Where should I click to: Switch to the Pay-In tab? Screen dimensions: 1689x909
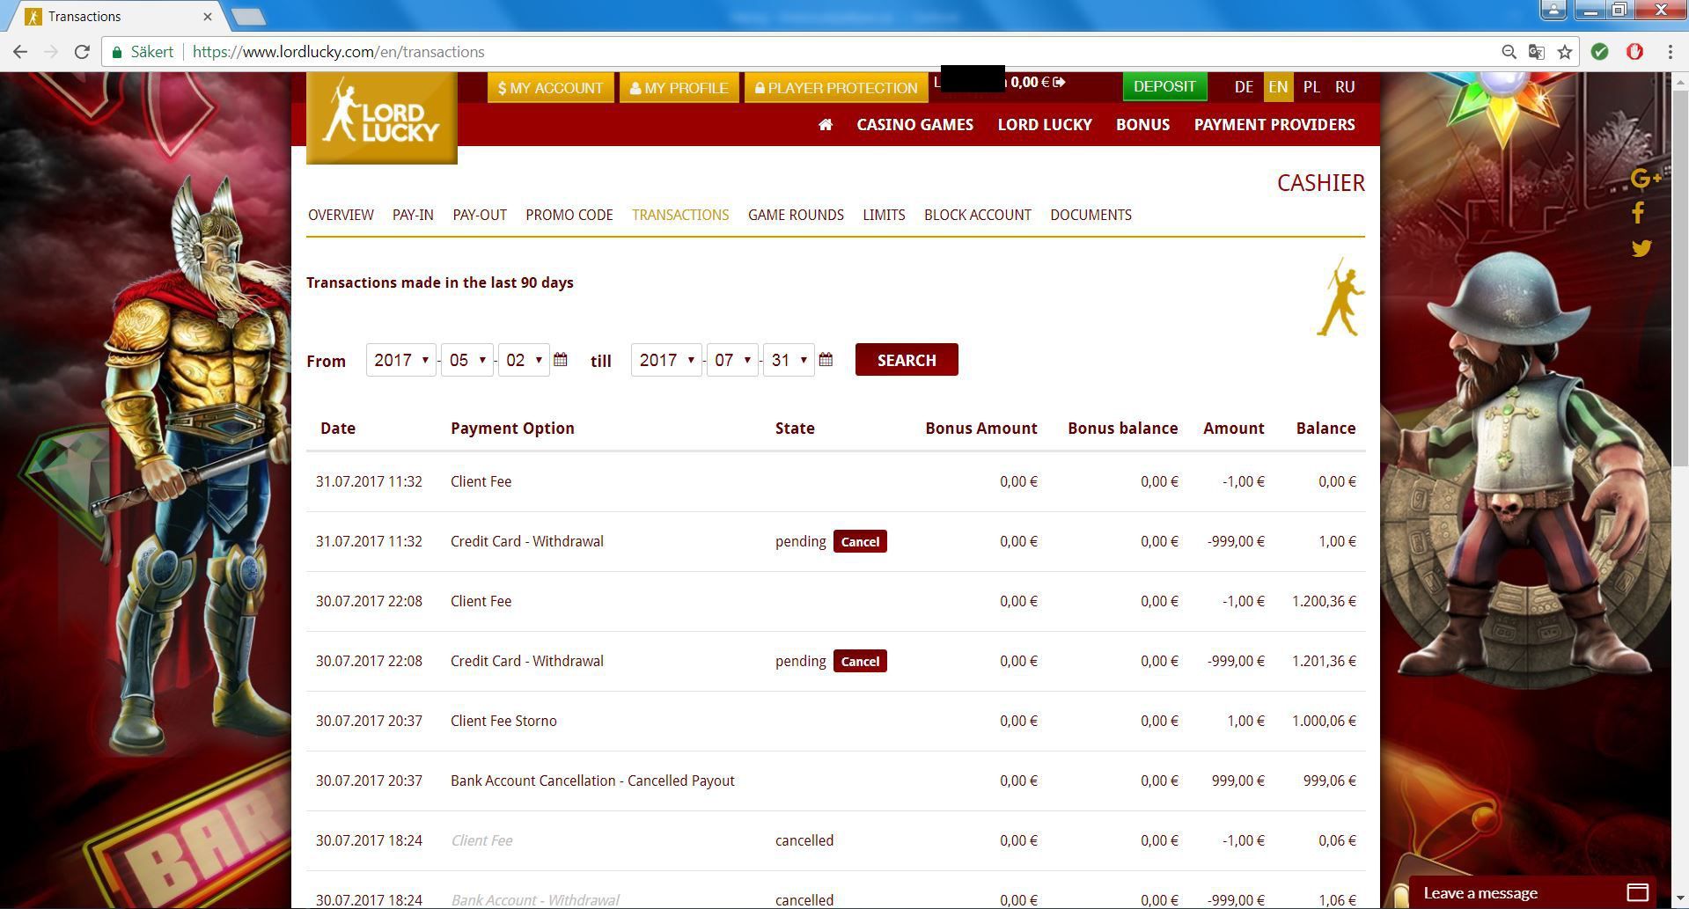[413, 215]
